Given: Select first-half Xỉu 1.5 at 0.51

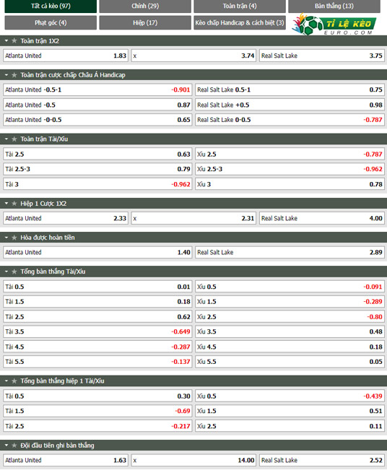Looking at the screenshot, I should tap(290, 411).
